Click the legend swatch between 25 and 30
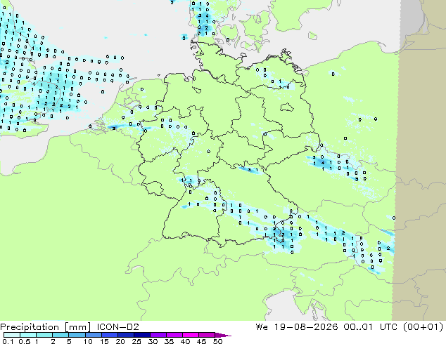 [x=142, y=335]
